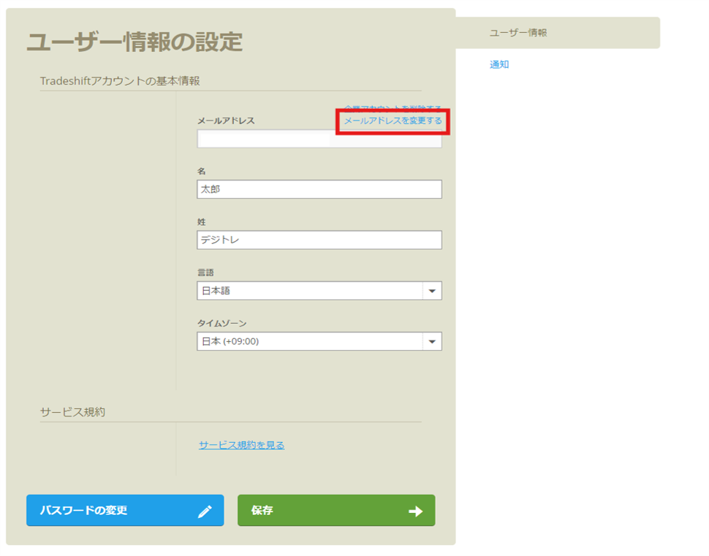Switch to the 通知 tab
Screen dimensions: 709x556
tap(499, 64)
